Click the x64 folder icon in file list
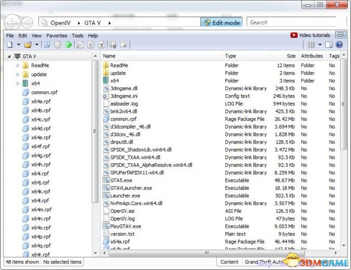The height and width of the screenshot is (270, 351). pyautogui.click(x=106, y=81)
